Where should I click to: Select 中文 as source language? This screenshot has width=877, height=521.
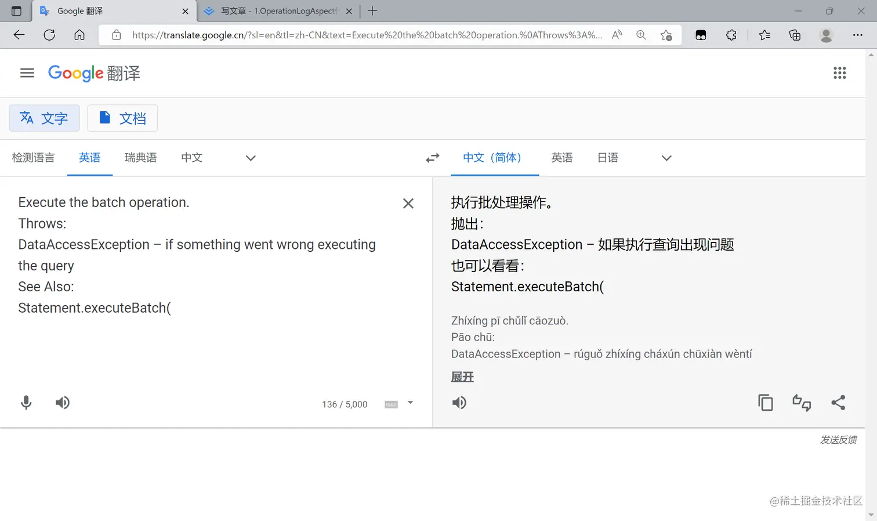[191, 158]
